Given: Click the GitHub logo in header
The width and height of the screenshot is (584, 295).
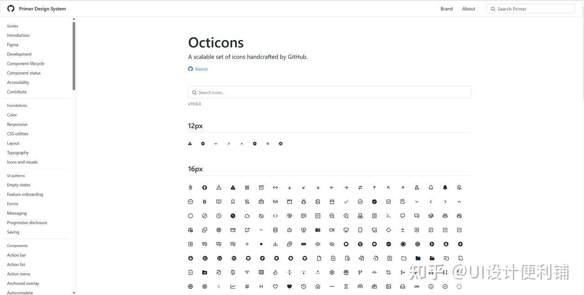Looking at the screenshot, I should (x=11, y=9).
